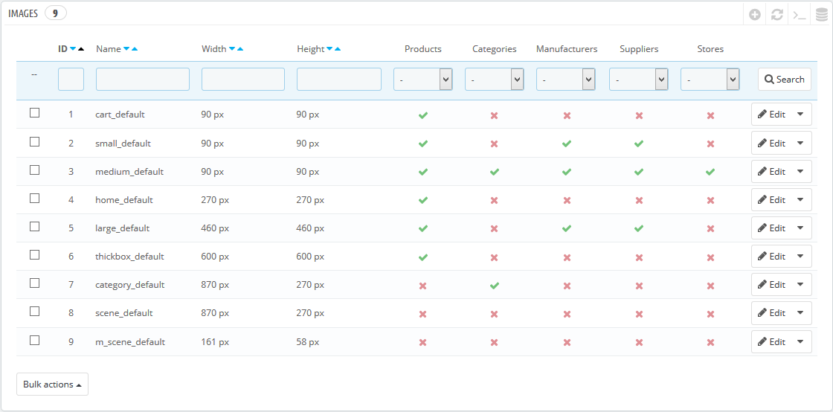Select the home_default row checkbox
833x412 pixels.
pos(34,198)
